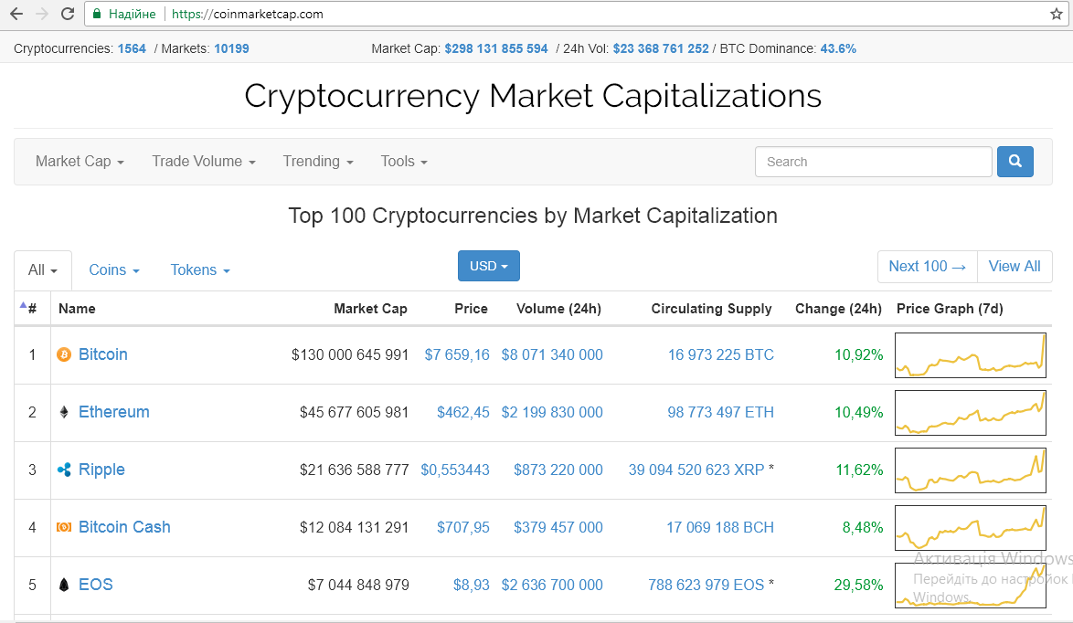Open the Bitcoin coin page link
1073x623 pixels.
point(102,354)
